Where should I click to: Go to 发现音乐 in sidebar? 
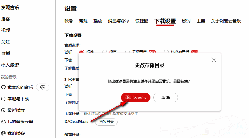coord(10,7)
